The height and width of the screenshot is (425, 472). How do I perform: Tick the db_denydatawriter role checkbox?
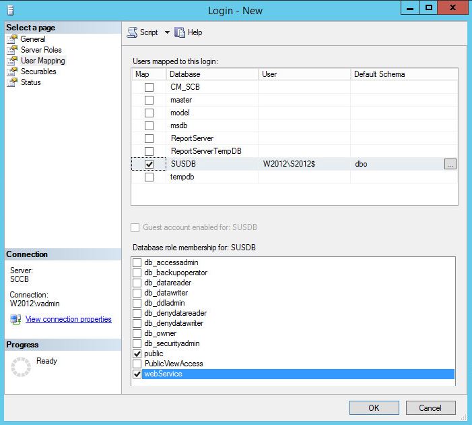coord(137,323)
